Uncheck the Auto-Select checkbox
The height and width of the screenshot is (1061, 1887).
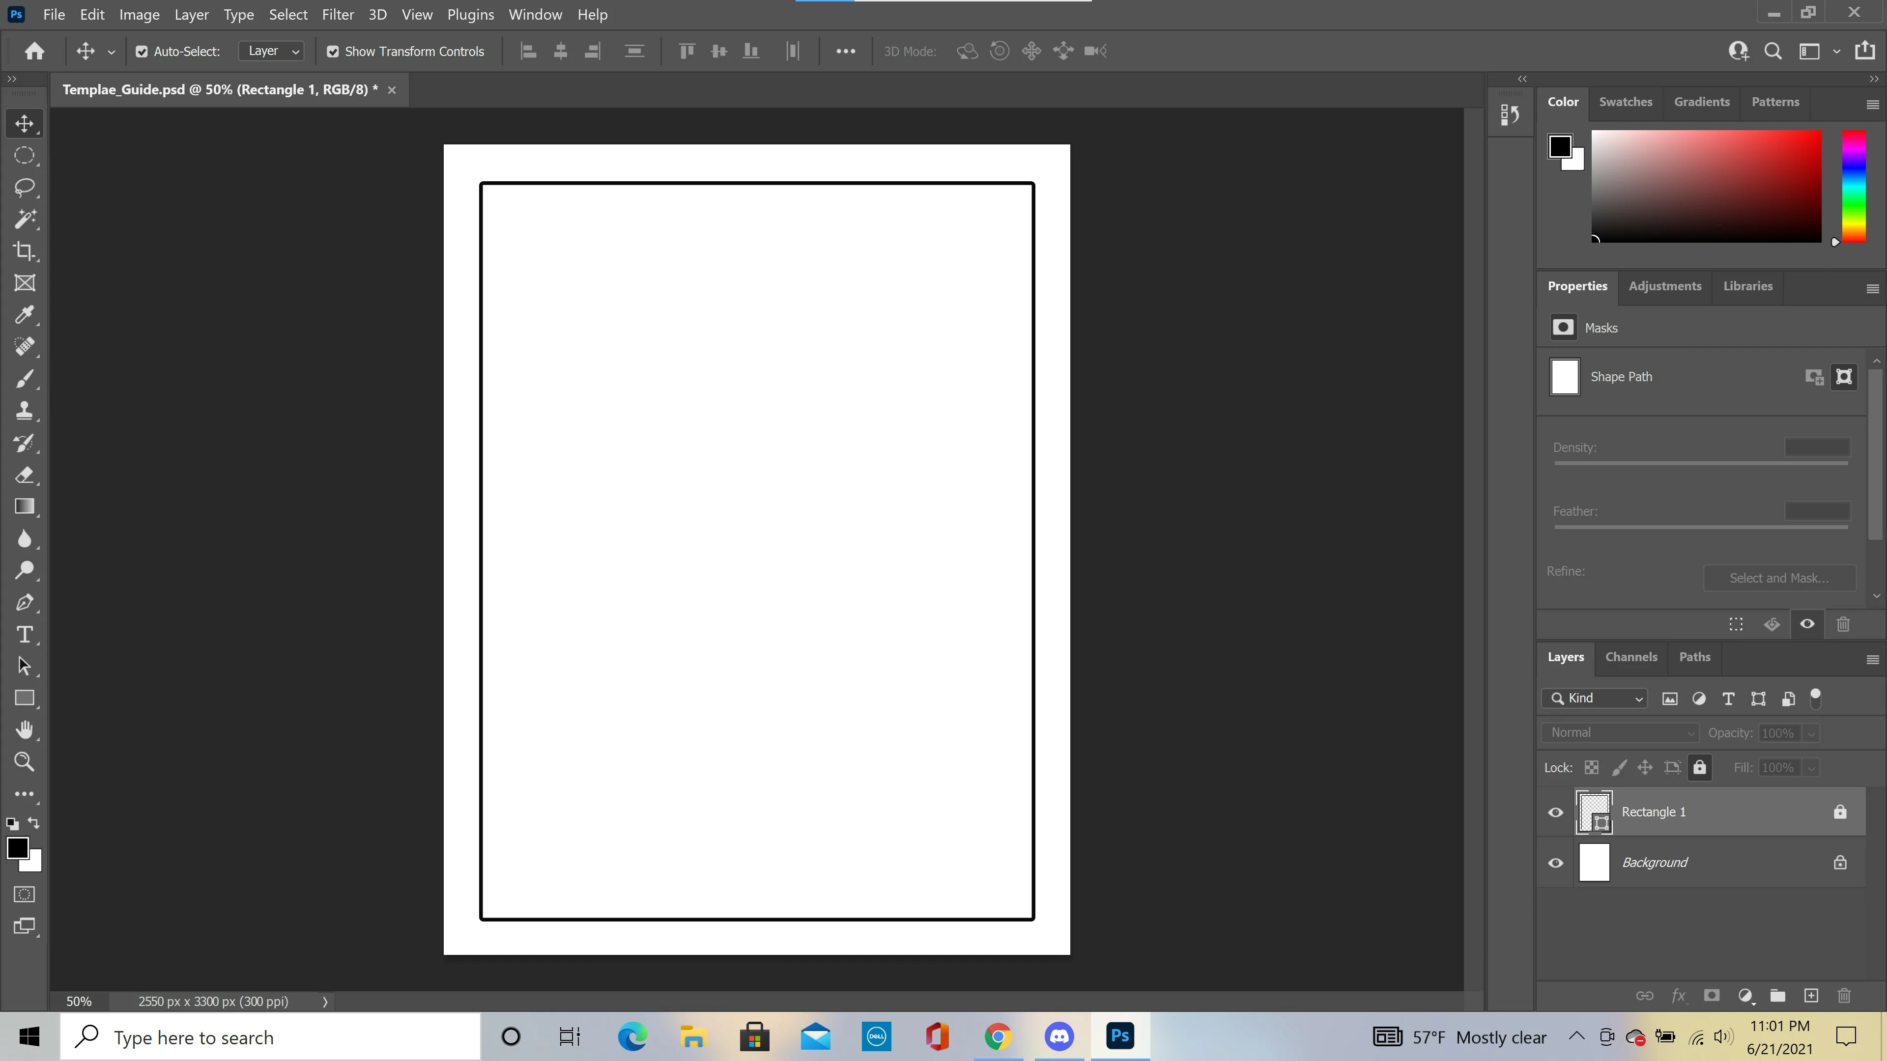tap(142, 51)
